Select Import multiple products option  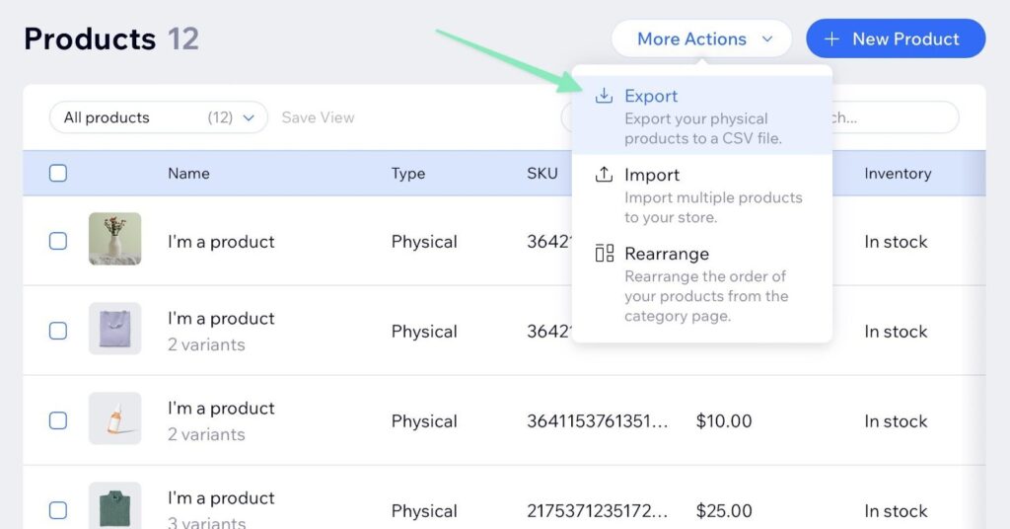click(702, 195)
